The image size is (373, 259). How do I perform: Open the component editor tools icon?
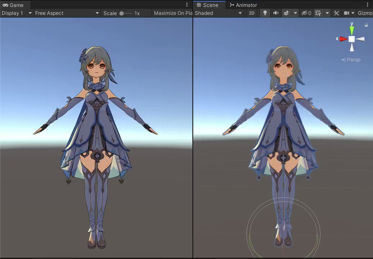click(x=336, y=13)
